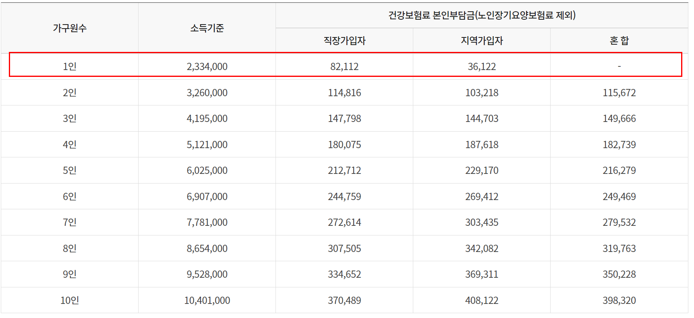Select the 180,075 cell

pyautogui.click(x=344, y=145)
